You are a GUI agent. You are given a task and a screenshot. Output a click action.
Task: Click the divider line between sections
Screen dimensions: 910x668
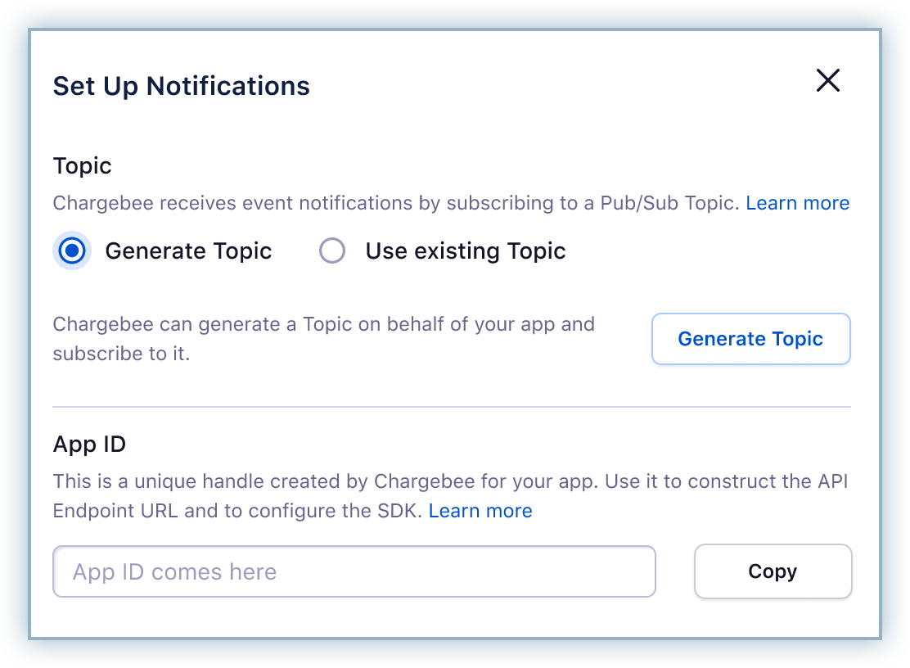tap(452, 406)
